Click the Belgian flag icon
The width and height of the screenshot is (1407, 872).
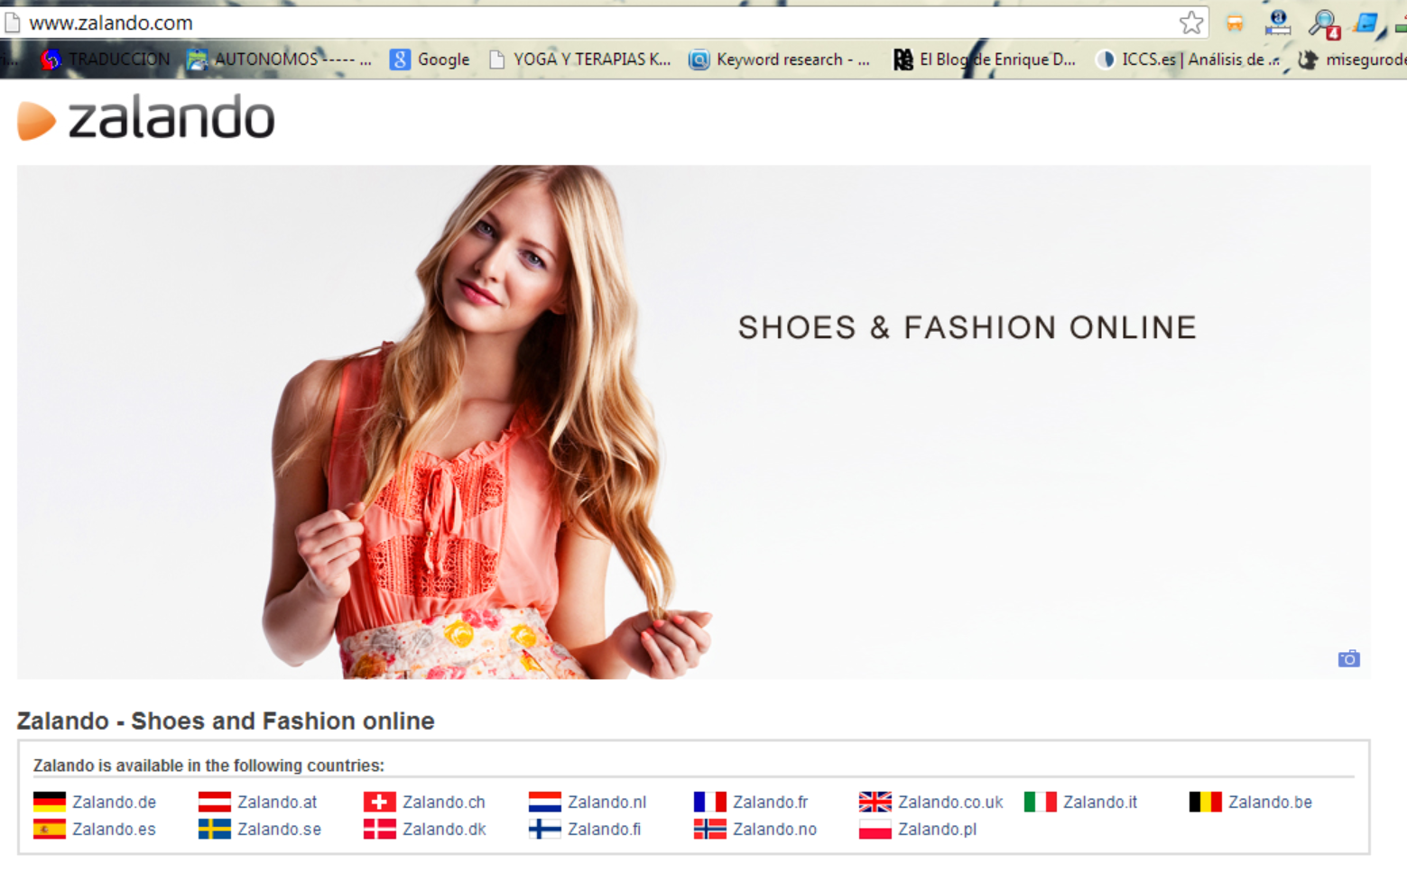click(x=1206, y=802)
